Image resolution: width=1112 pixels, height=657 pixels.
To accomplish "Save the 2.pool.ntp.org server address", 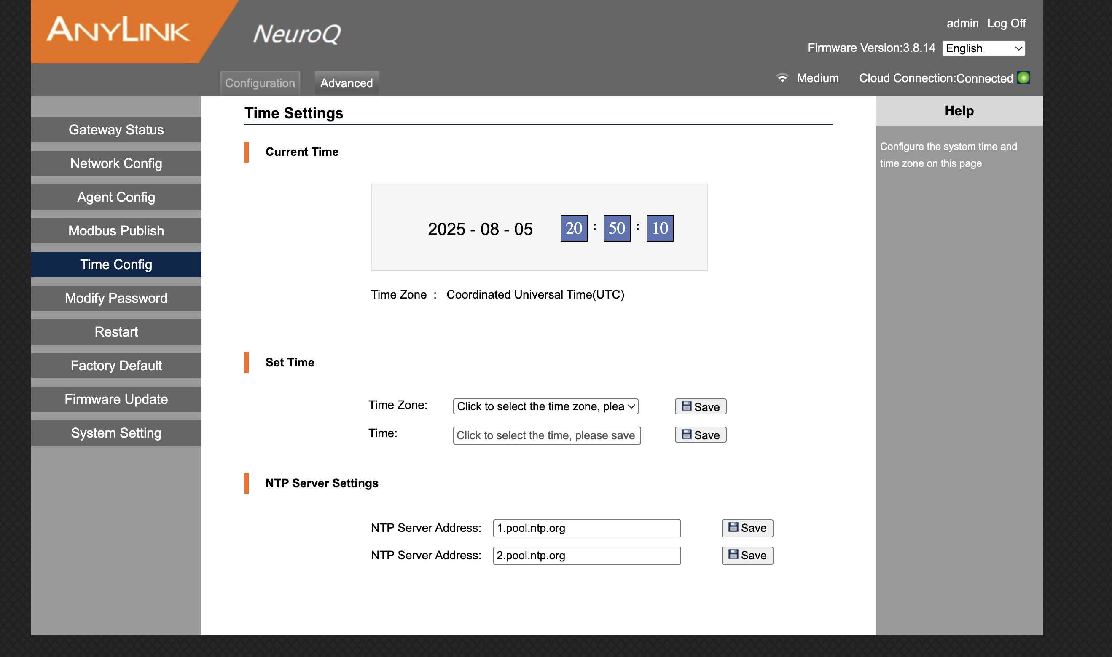I will [747, 556].
